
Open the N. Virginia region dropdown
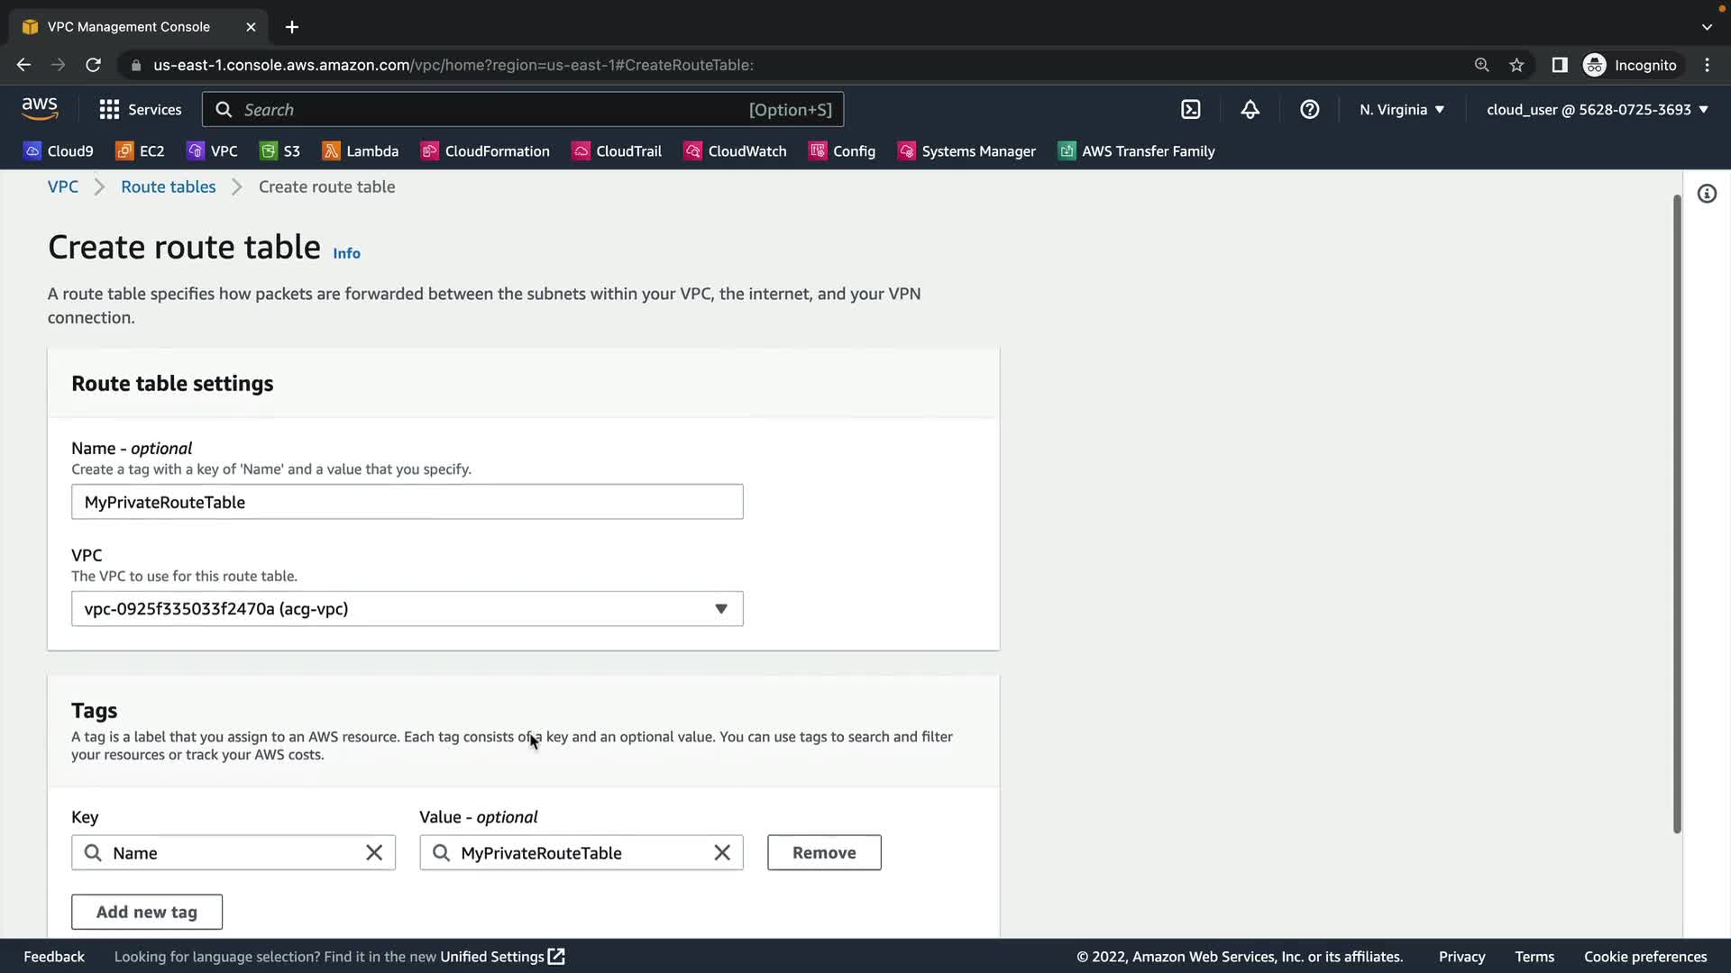pyautogui.click(x=1402, y=110)
